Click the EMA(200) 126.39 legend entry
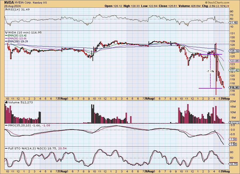240x174 pixels. click(x=16, y=41)
